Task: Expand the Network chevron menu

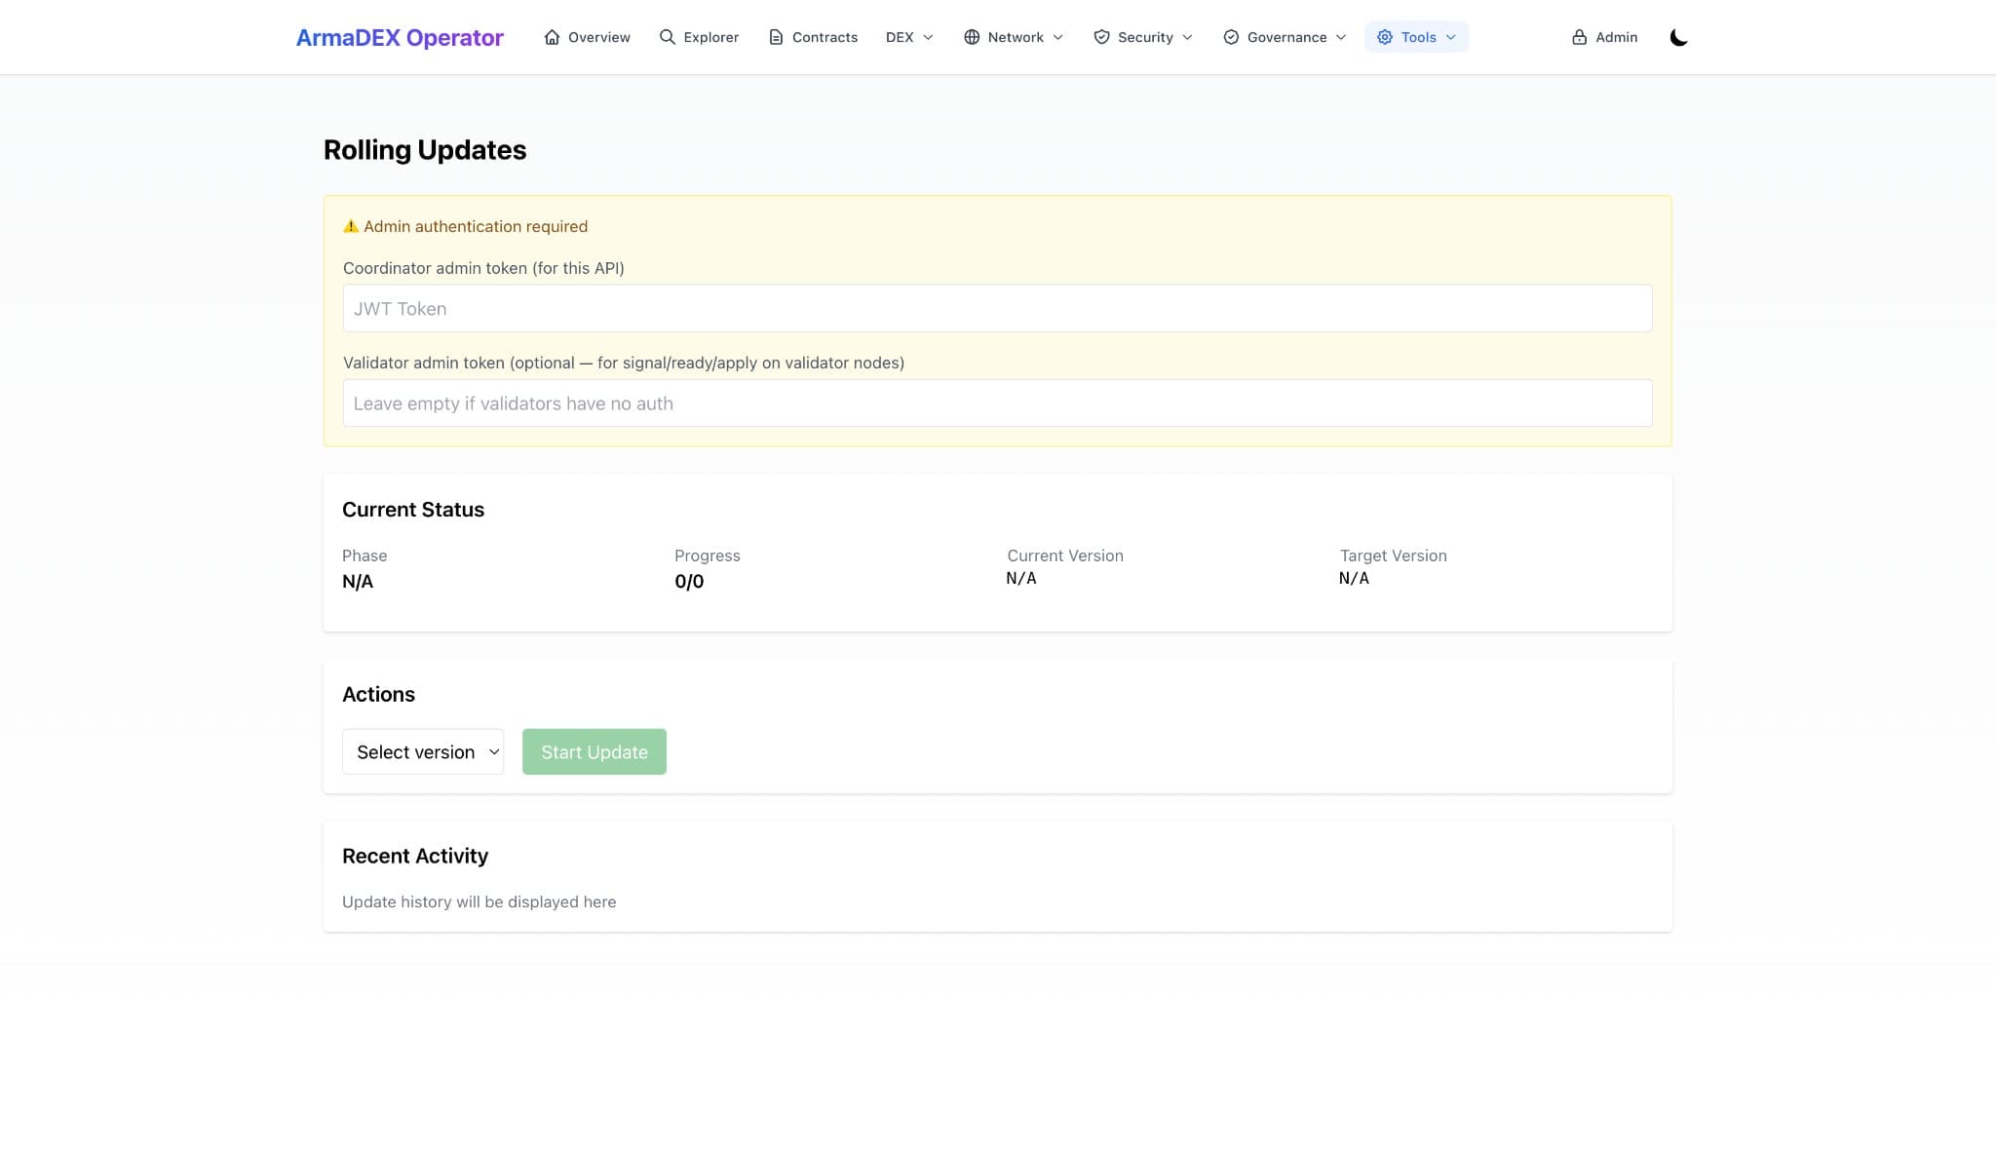Action: tap(1057, 37)
